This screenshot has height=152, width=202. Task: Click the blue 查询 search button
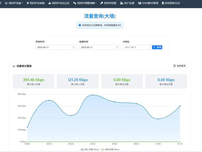[157, 47]
